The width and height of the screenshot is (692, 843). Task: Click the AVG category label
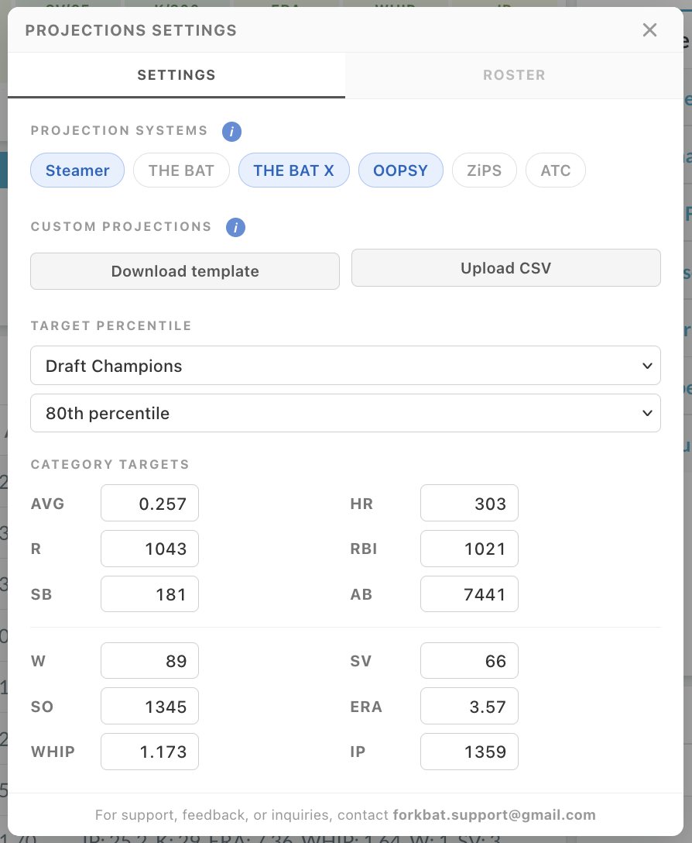click(x=47, y=504)
